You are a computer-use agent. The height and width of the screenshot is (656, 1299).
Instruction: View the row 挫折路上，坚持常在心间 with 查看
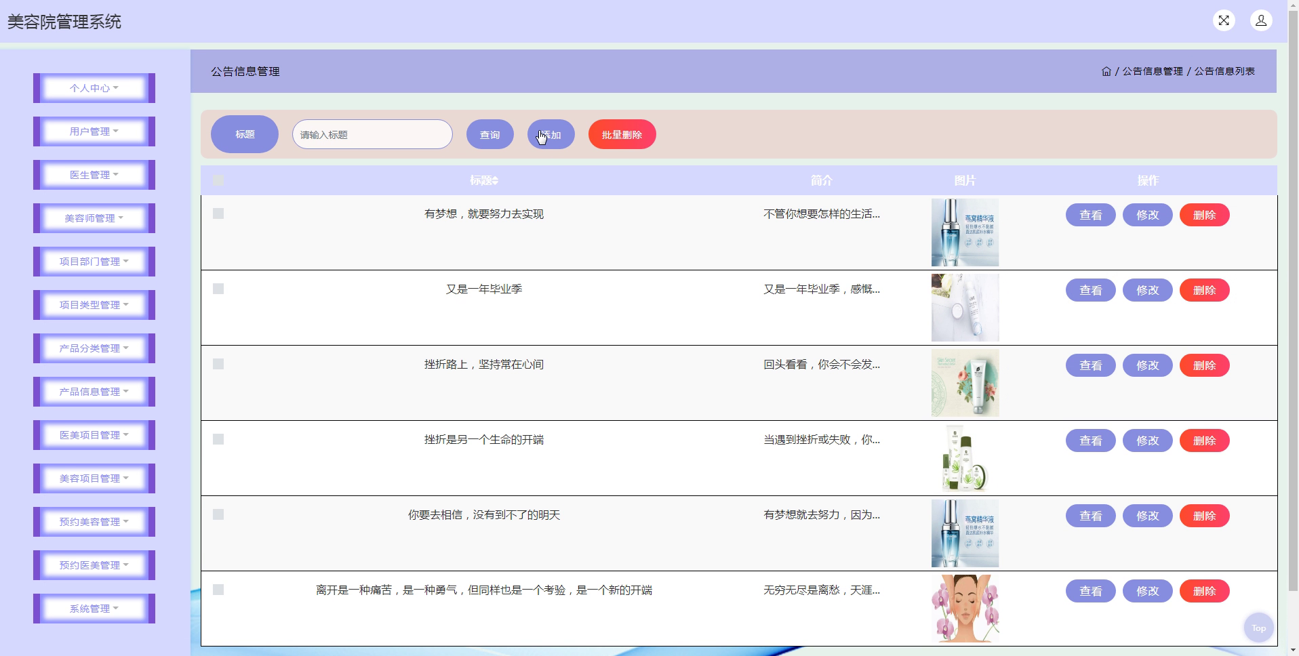1091,365
